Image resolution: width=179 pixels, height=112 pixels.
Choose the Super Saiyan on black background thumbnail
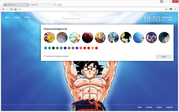tap(126, 38)
